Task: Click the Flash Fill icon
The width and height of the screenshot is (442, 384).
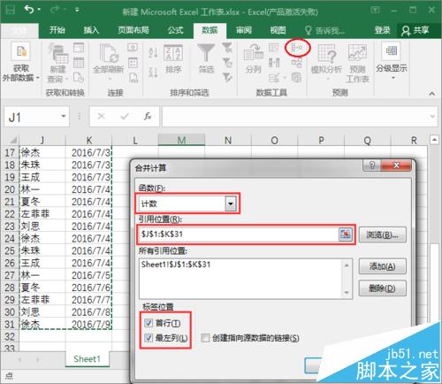Action: coord(274,48)
